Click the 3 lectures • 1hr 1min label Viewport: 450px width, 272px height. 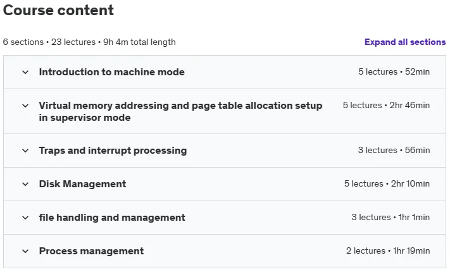click(x=391, y=217)
